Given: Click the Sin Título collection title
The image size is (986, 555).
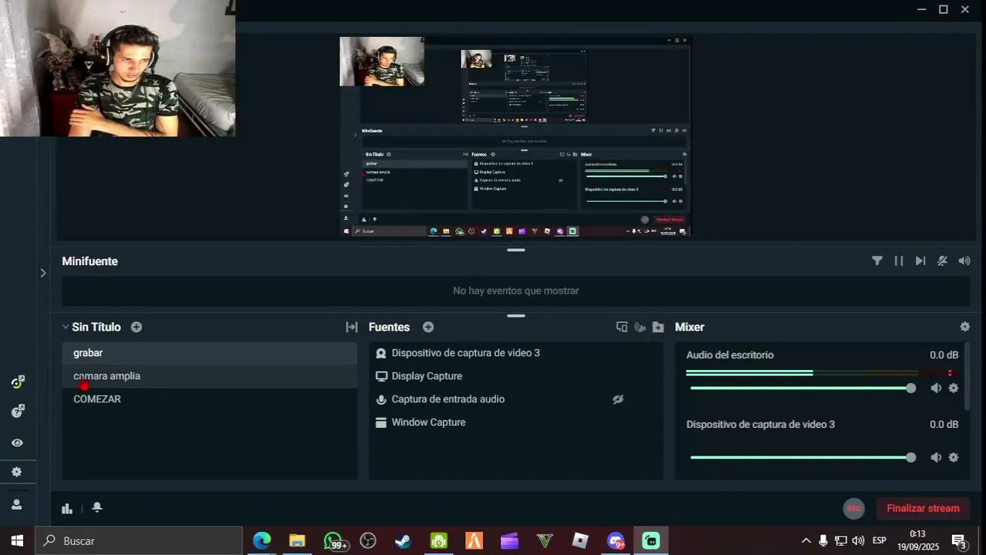Looking at the screenshot, I should tap(96, 327).
